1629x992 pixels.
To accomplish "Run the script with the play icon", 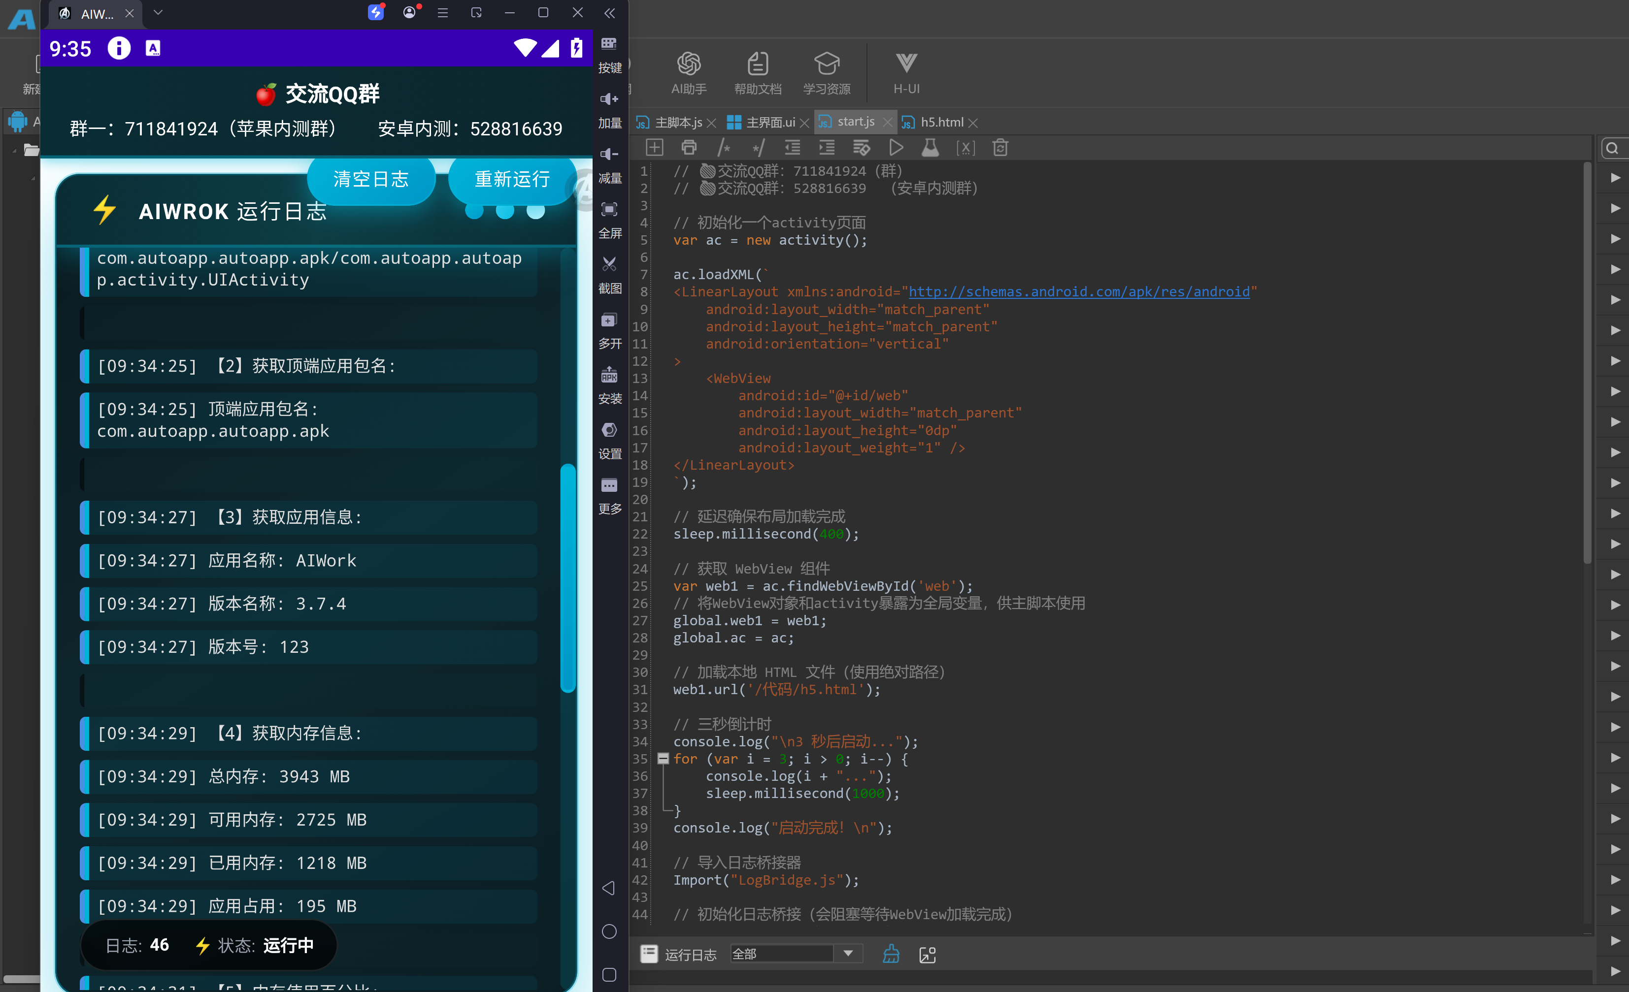I will 896,147.
